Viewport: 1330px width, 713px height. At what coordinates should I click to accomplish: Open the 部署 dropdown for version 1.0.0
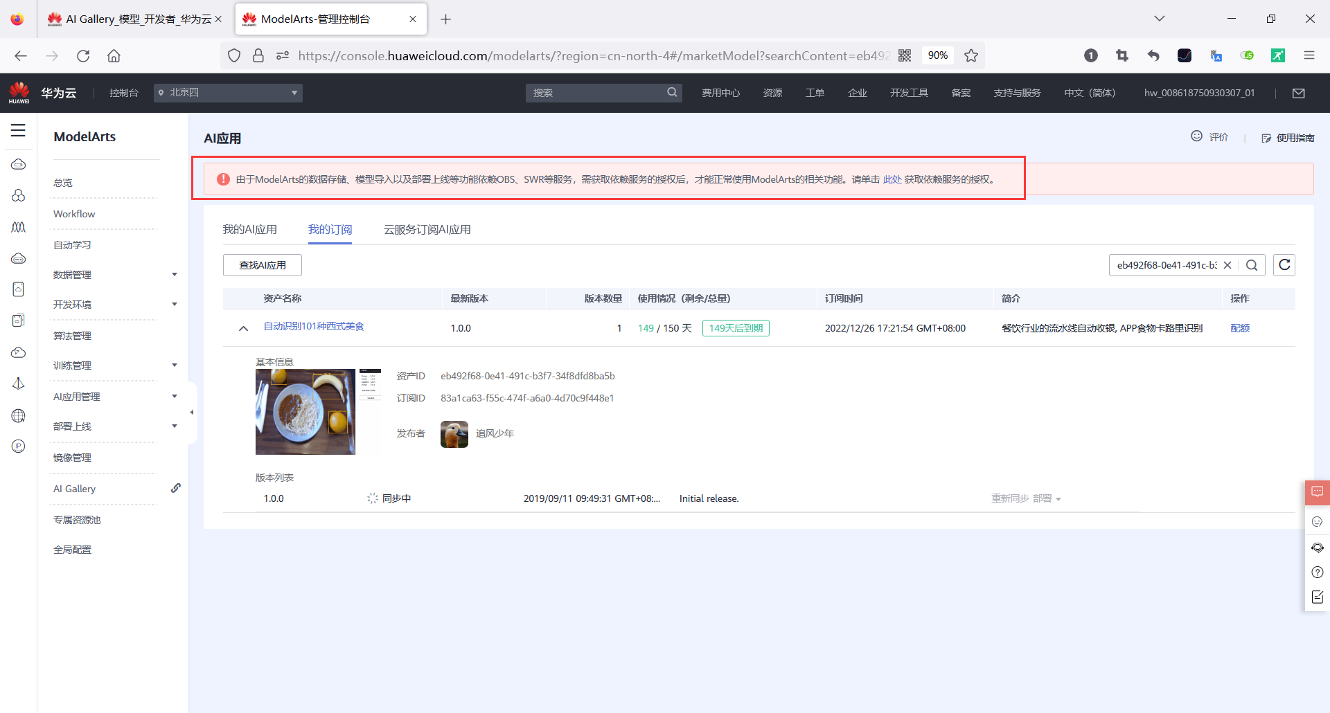1047,498
